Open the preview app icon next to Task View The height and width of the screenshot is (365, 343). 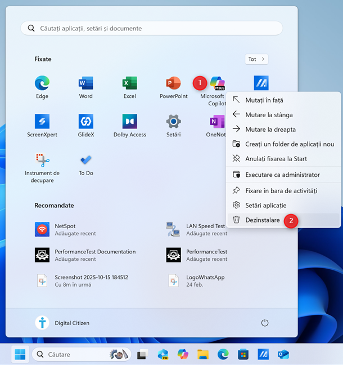click(x=163, y=354)
